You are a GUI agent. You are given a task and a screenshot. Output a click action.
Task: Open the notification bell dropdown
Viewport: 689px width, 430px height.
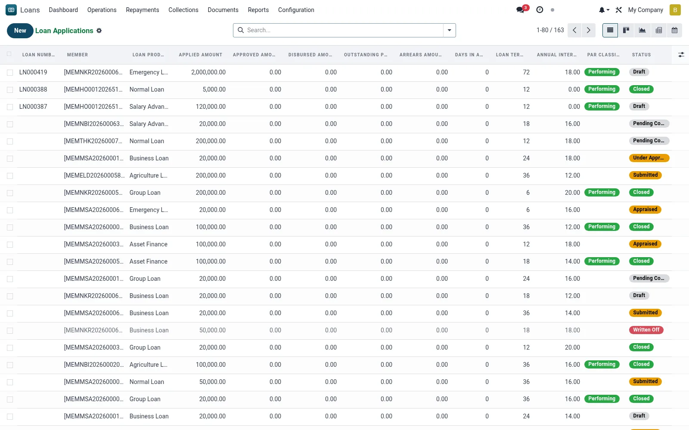604,10
